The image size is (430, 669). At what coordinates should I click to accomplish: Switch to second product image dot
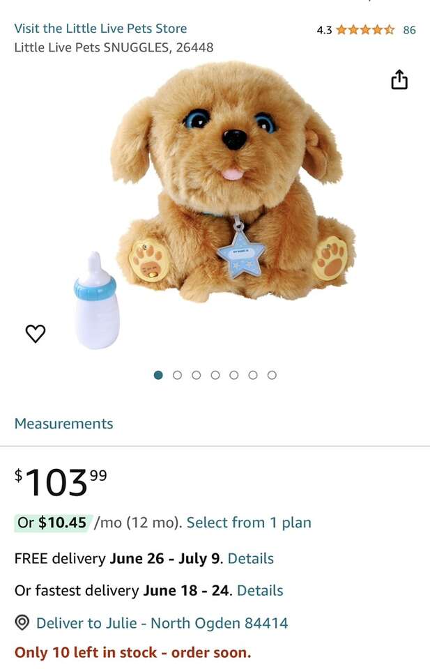coord(177,375)
